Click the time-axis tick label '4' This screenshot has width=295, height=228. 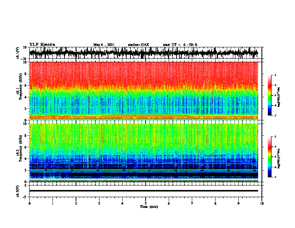click(x=123, y=203)
